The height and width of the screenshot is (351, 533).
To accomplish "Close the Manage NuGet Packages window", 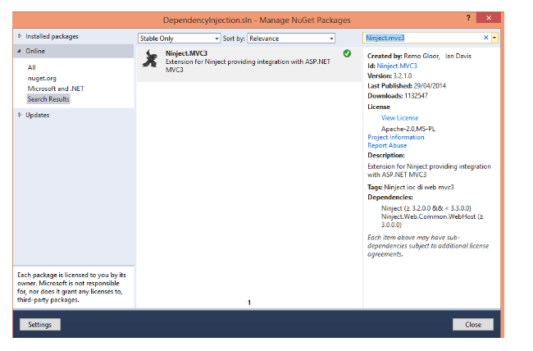I will (x=489, y=18).
